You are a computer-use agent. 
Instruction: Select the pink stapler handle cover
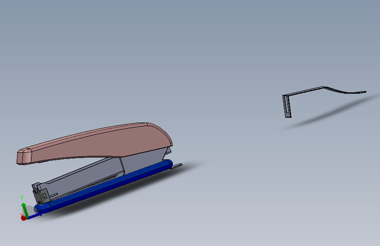coord(97,143)
